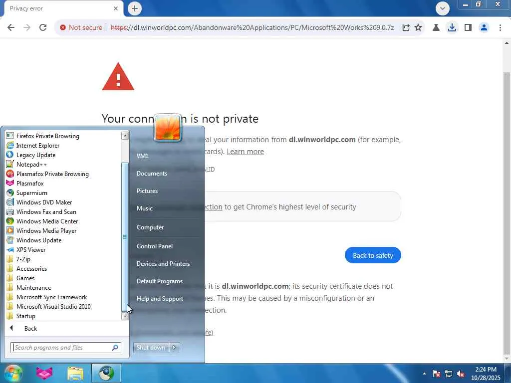Click the browser forward arrow

click(x=27, y=28)
